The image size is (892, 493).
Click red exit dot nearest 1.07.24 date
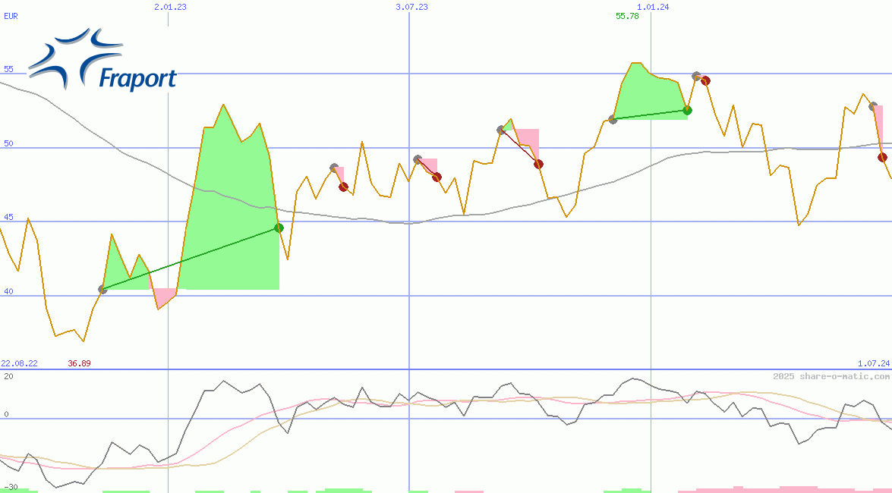882,158
